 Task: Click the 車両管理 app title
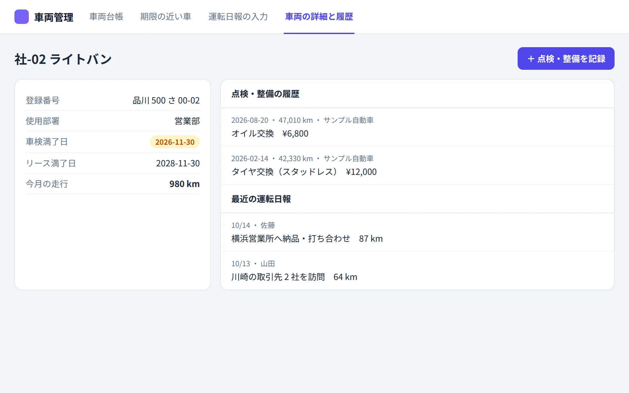point(54,17)
